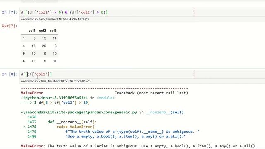Select the 'In [7]:' prompt label
Screen dimensions: 265x149
point(10,12)
